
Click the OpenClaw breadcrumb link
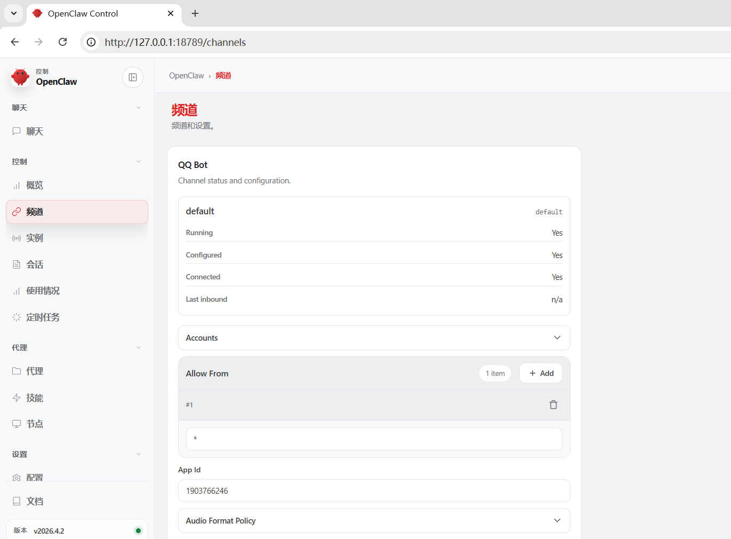[186, 76]
